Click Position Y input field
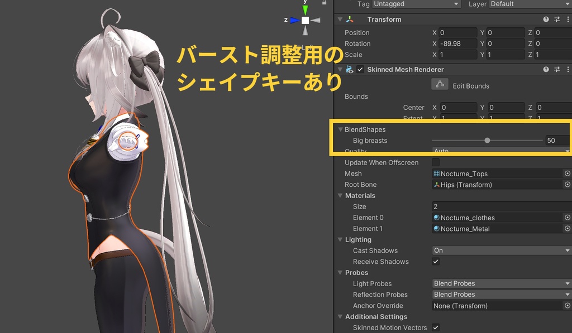The width and height of the screenshot is (572, 333). click(506, 32)
